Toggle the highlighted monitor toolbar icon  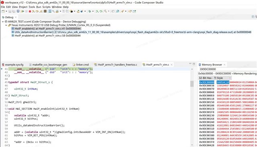click(50, 11)
